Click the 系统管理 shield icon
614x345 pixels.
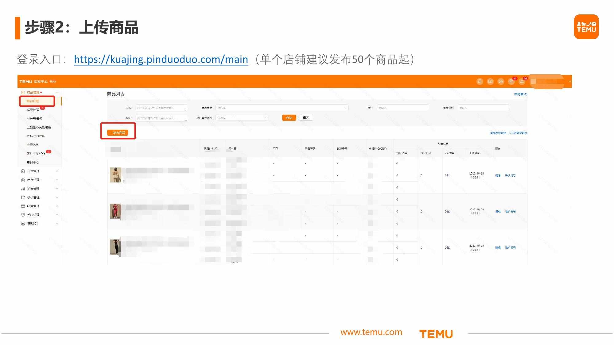[23, 215]
